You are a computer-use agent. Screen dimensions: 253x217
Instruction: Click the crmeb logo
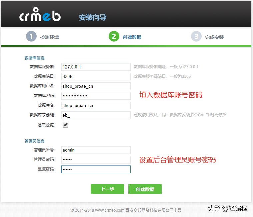pos(40,15)
